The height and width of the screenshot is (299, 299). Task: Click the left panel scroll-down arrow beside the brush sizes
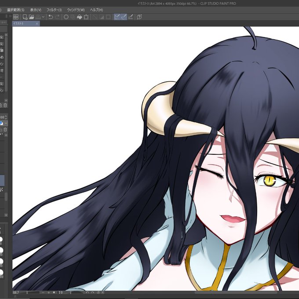pos(6,215)
